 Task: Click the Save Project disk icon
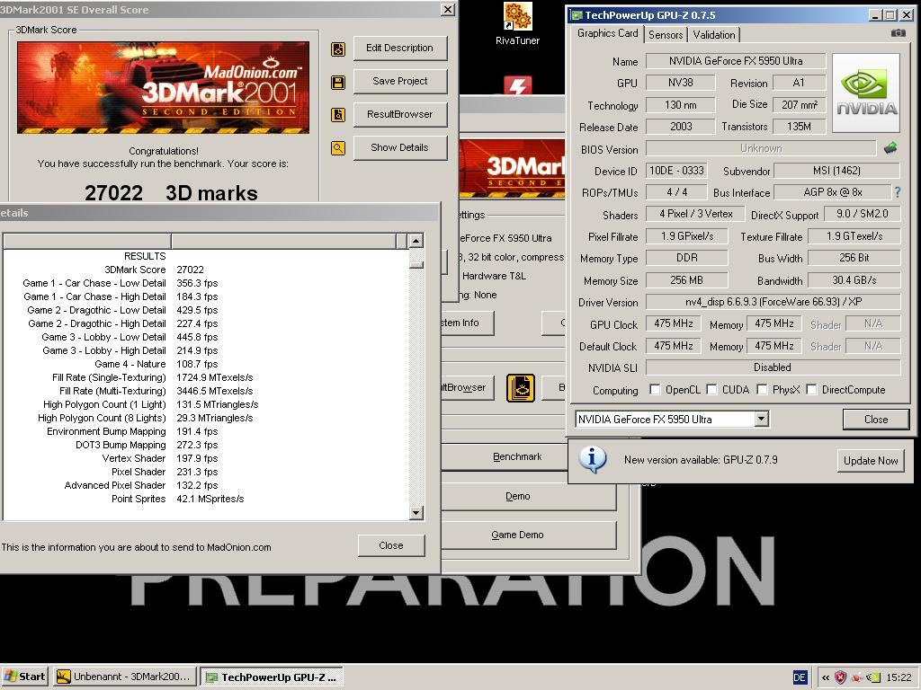[338, 82]
